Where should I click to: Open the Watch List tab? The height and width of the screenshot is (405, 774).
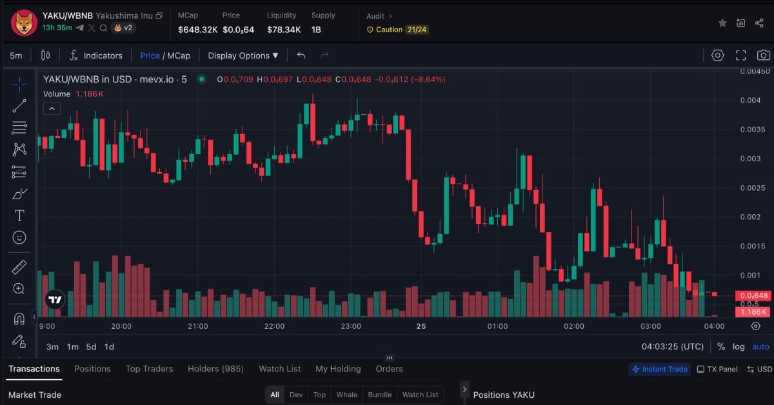point(280,369)
